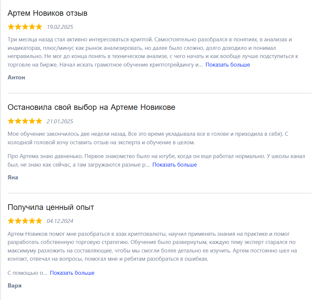Click the first star in Получила ценный опыт rating
Image resolution: width=317 pixels, height=300 pixels.
11,221
